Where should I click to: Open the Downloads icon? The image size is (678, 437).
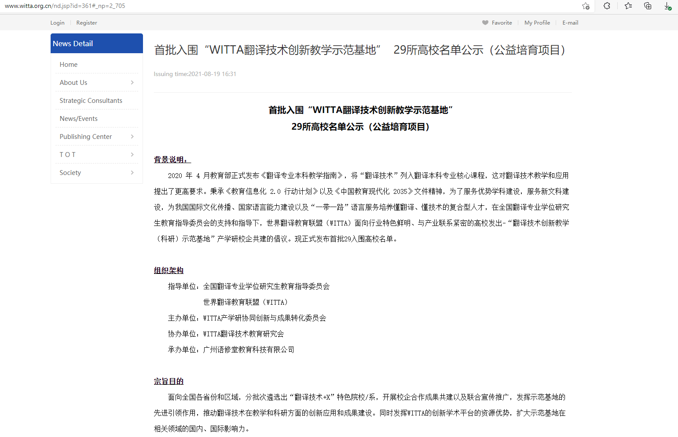667,6
